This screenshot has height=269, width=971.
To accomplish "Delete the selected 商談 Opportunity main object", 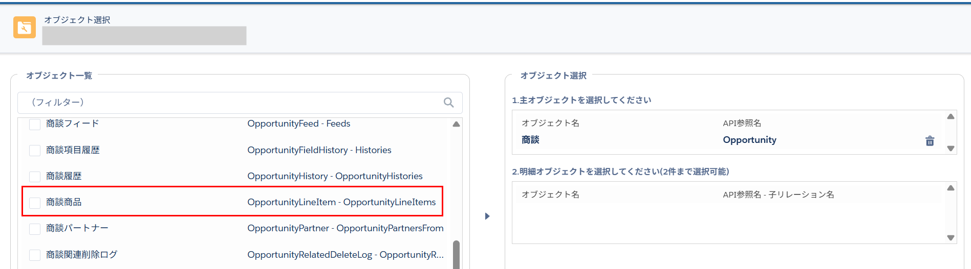I will [x=930, y=141].
